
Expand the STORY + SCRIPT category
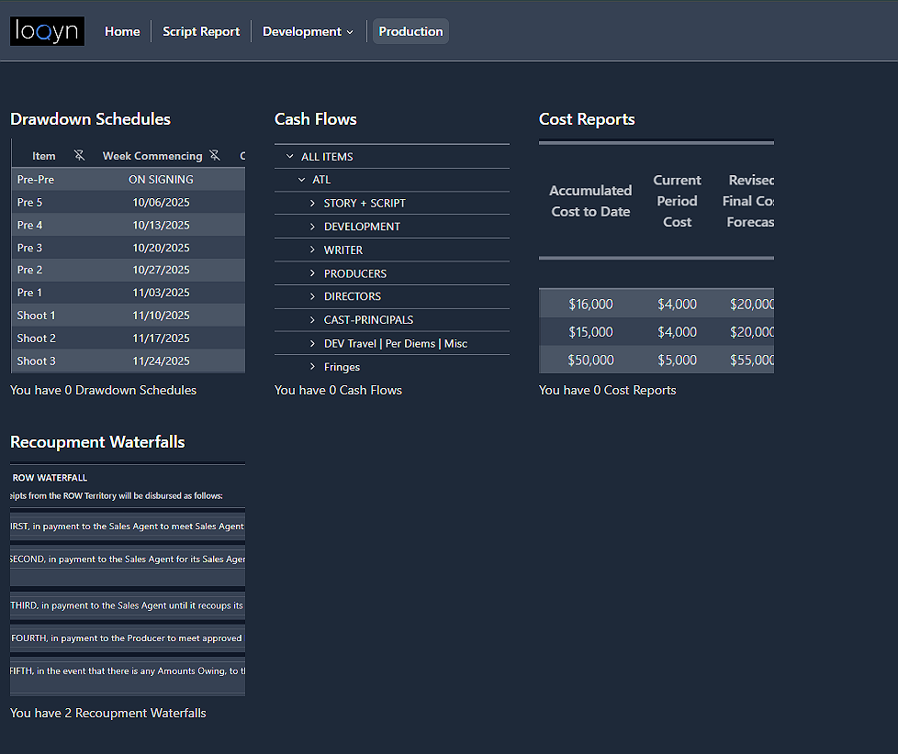pos(312,203)
